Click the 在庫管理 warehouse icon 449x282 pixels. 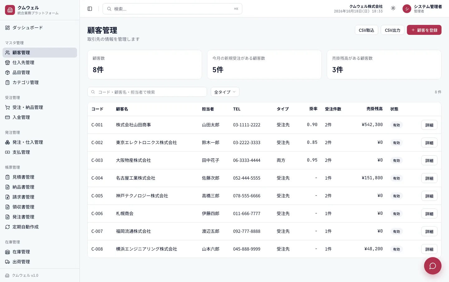point(7,252)
